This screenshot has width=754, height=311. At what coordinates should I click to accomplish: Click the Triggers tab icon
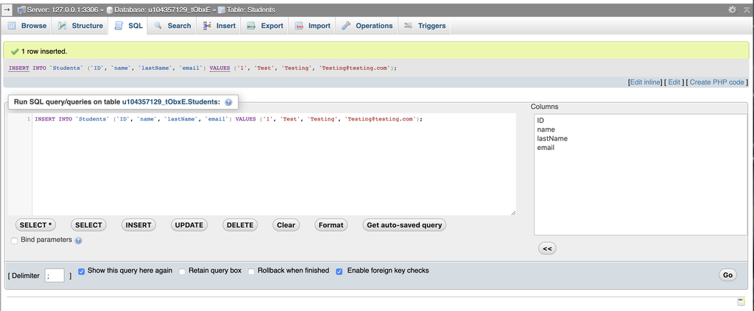pos(408,26)
